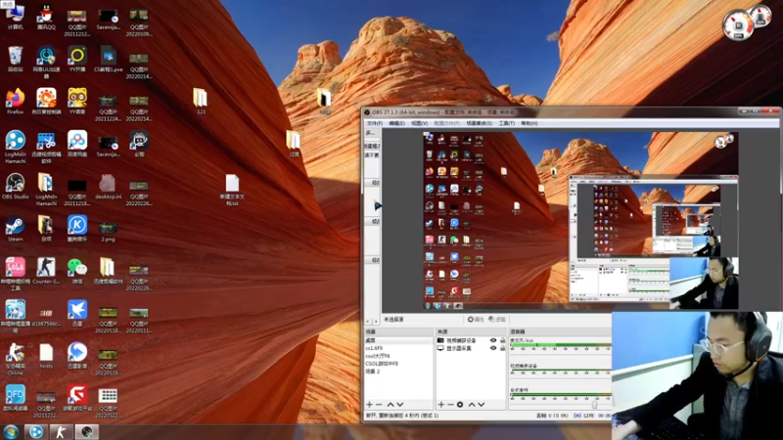Screen dimensions: 783x440
Task: Toggle lock on 显示器采集 source
Action: point(503,348)
